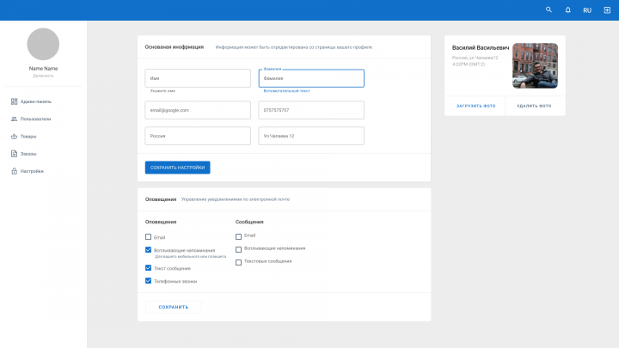Screen dimensions: 619x348
Task: Open the notifications bell
Action: (x=567, y=9)
